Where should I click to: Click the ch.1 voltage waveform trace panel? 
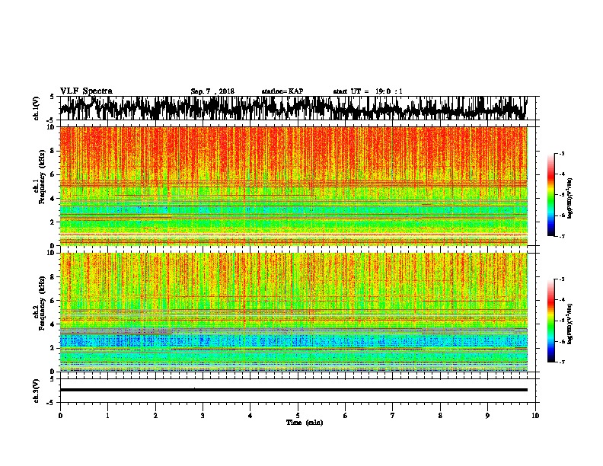[299, 108]
